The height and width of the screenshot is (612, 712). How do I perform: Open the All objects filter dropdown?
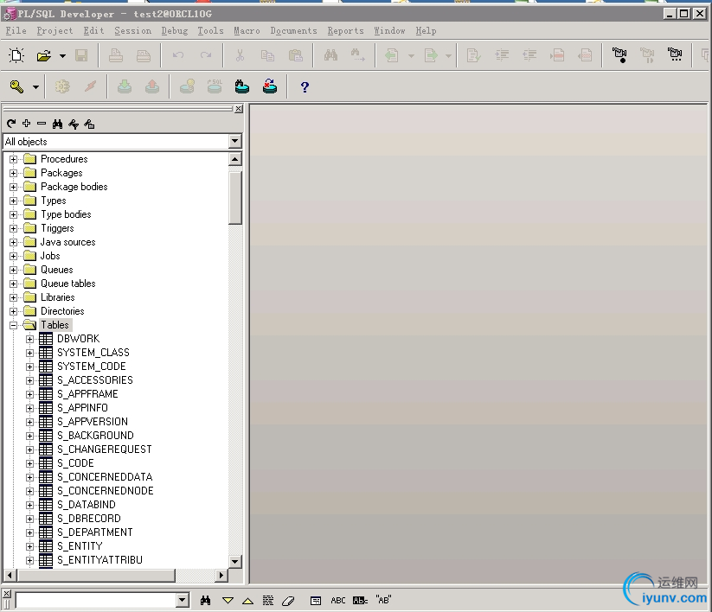click(x=234, y=141)
